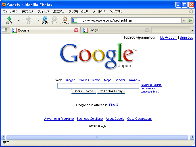Click inside the Google search text box
196x147 pixels.
point(98,86)
